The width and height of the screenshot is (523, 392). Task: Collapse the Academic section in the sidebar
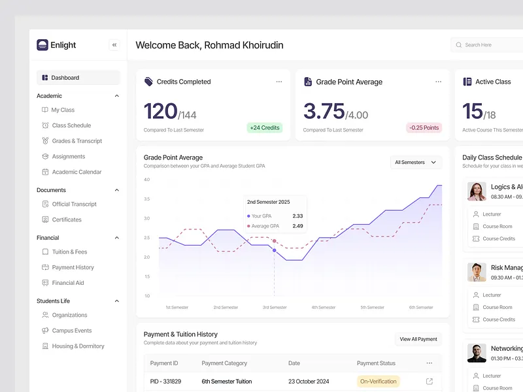[116, 95]
